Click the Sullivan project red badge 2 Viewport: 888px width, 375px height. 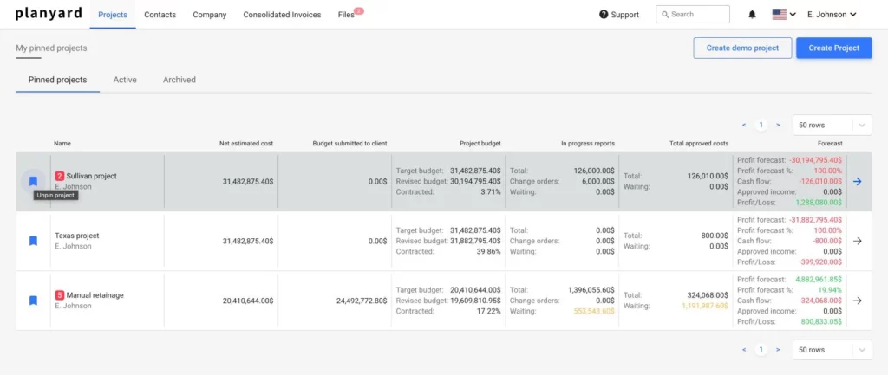pos(60,176)
